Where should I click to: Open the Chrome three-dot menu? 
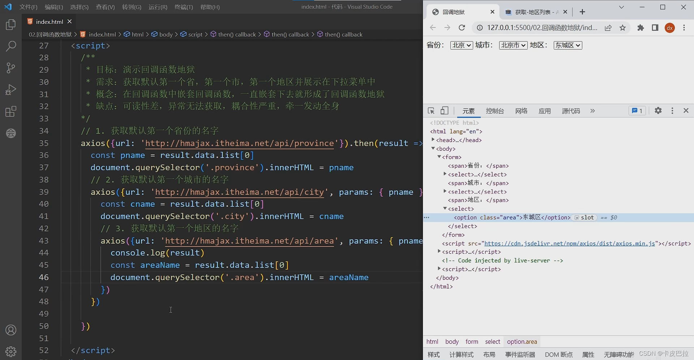click(684, 28)
